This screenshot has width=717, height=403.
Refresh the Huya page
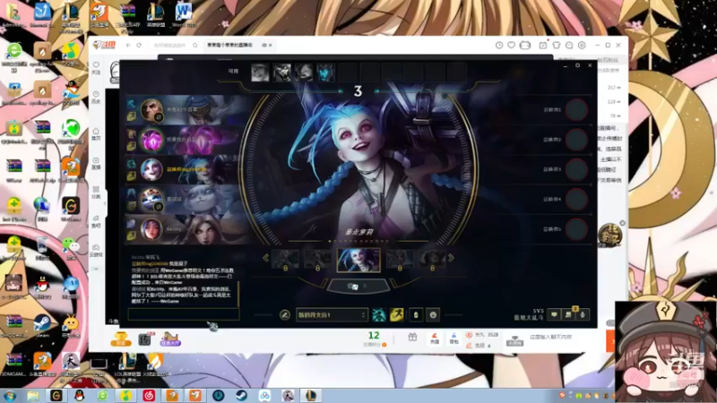click(x=139, y=46)
